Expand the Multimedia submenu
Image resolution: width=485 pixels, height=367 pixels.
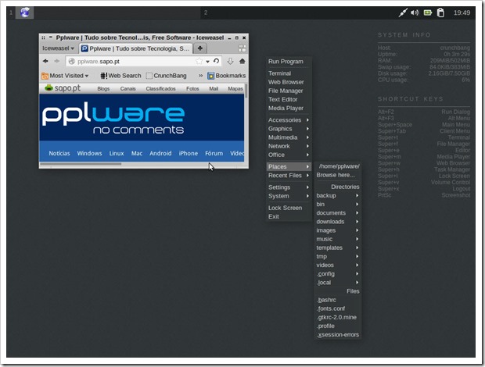pos(289,137)
